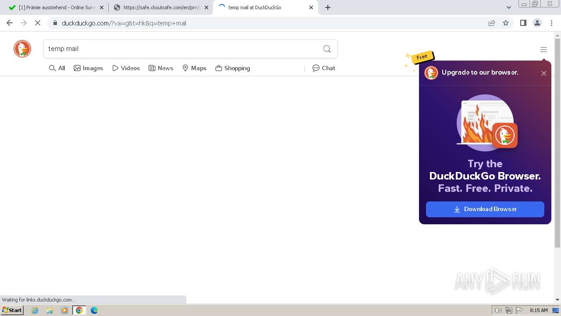Close the temp mail DuckDuckGo tab
This screenshot has width=561, height=316.
coord(311,7)
